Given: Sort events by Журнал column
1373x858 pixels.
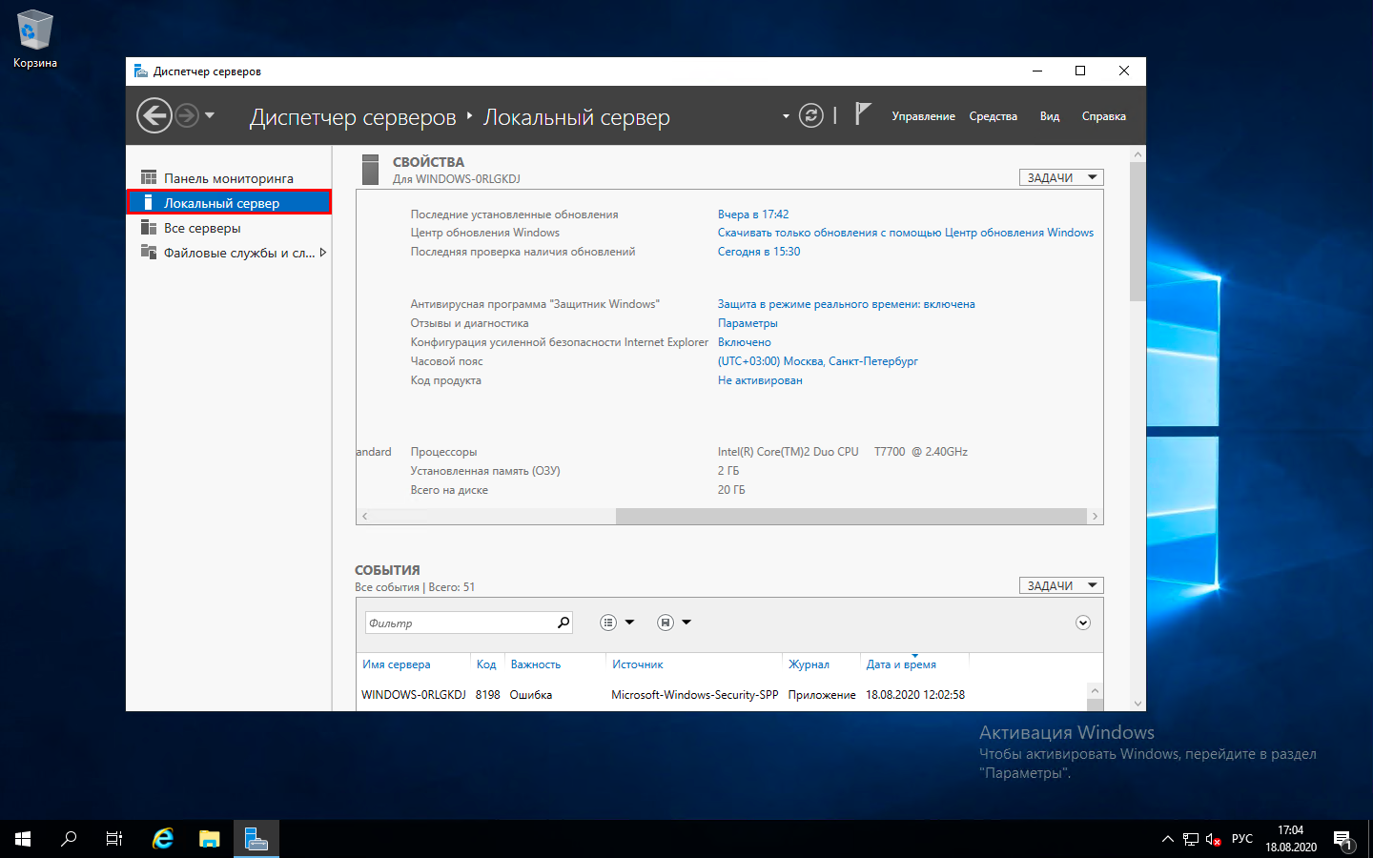Looking at the screenshot, I should pos(809,664).
